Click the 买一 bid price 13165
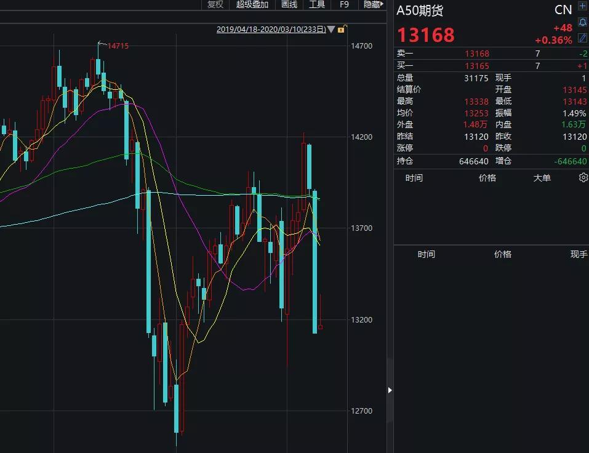589x453 pixels. point(477,66)
